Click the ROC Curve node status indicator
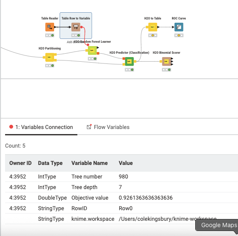The width and height of the screenshot is (238, 236). tap(179, 36)
